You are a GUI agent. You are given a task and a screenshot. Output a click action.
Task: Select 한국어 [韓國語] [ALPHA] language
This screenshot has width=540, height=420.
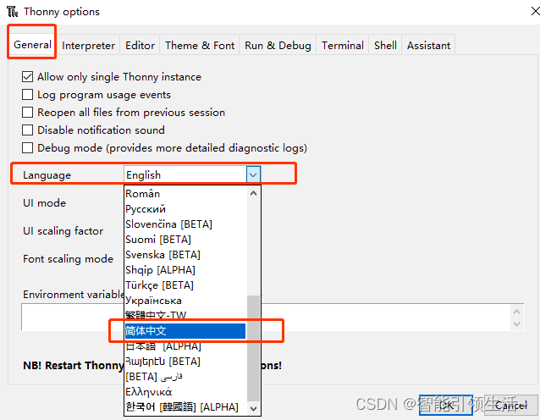[185, 407]
